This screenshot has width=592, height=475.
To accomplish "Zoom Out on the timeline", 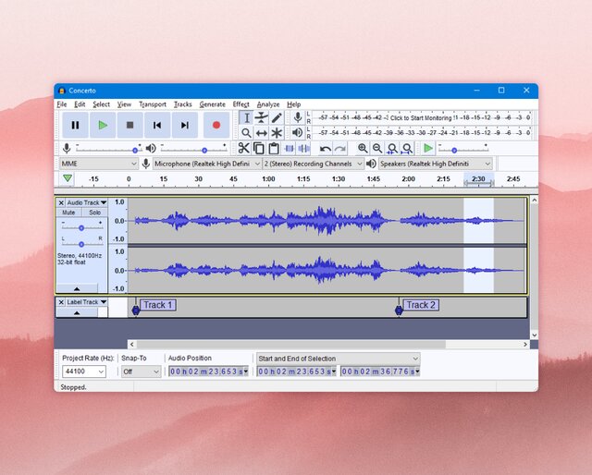I will coord(377,148).
